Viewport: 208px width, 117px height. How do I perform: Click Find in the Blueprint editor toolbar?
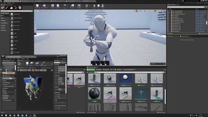point(37,64)
